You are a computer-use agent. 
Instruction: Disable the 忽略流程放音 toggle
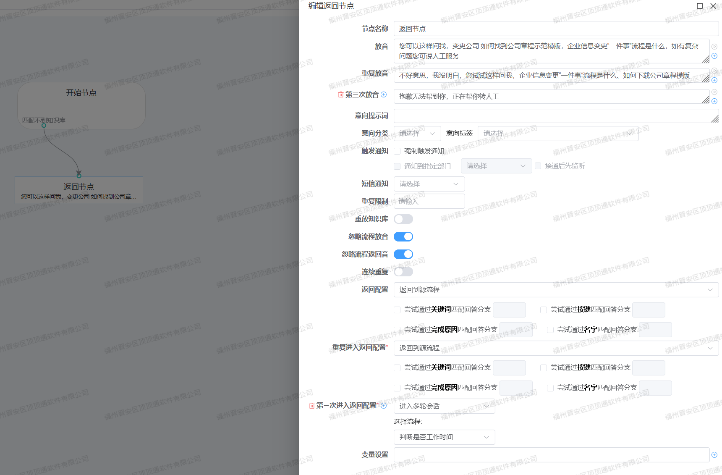[403, 236]
